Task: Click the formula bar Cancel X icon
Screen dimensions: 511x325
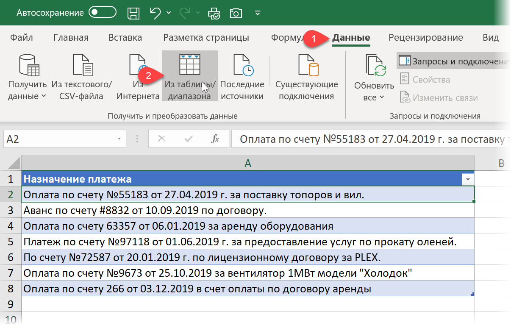Action: [161, 139]
